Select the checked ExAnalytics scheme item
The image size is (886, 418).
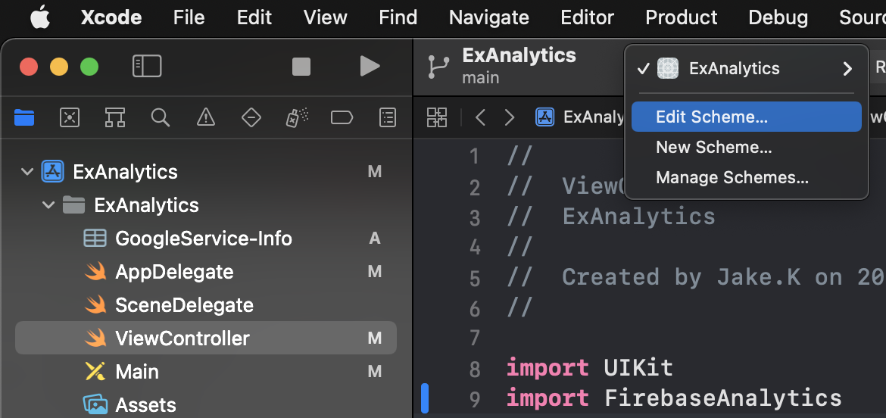(747, 68)
